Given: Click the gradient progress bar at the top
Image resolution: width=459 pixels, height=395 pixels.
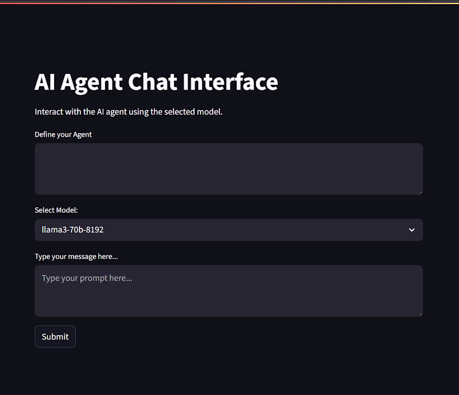Looking at the screenshot, I should (x=229, y=2).
